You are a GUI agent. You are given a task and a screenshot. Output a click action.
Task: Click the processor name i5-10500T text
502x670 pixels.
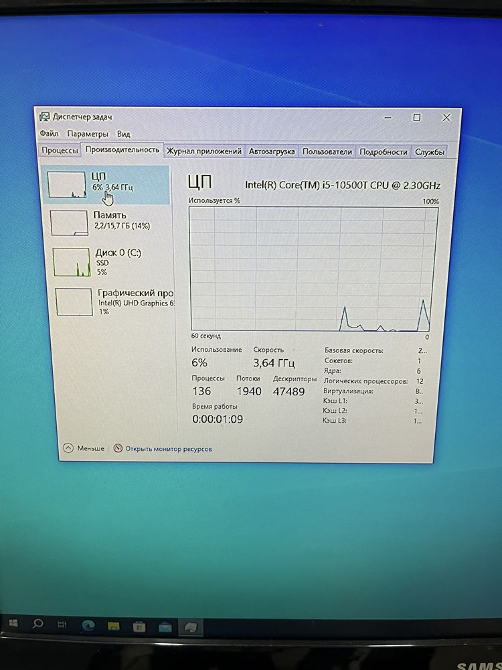342,185
